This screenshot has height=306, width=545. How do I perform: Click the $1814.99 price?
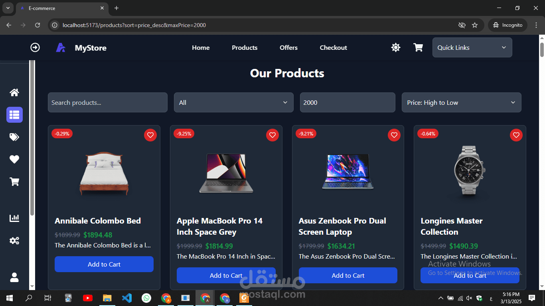coord(220,246)
